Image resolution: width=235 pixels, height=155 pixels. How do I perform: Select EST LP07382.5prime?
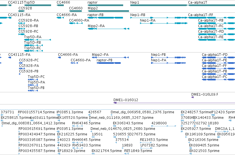tap(154, 146)
